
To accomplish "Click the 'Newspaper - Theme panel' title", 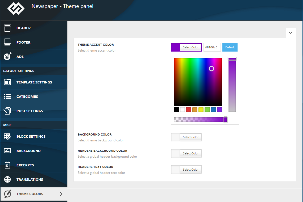I will click(63, 6).
